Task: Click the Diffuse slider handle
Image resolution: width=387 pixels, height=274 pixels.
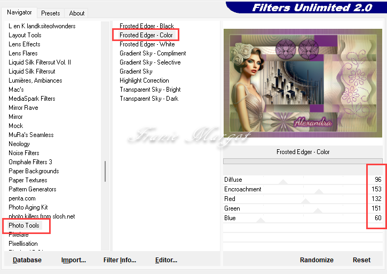Action: point(283,182)
